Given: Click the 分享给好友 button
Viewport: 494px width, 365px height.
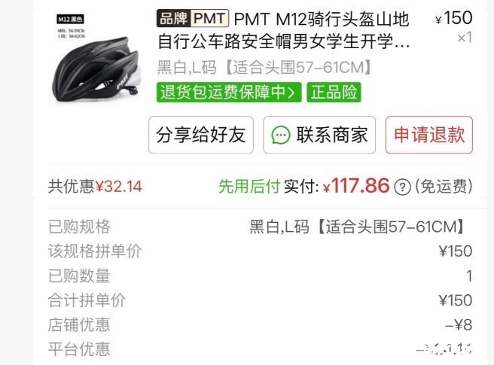Looking at the screenshot, I should 201,135.
